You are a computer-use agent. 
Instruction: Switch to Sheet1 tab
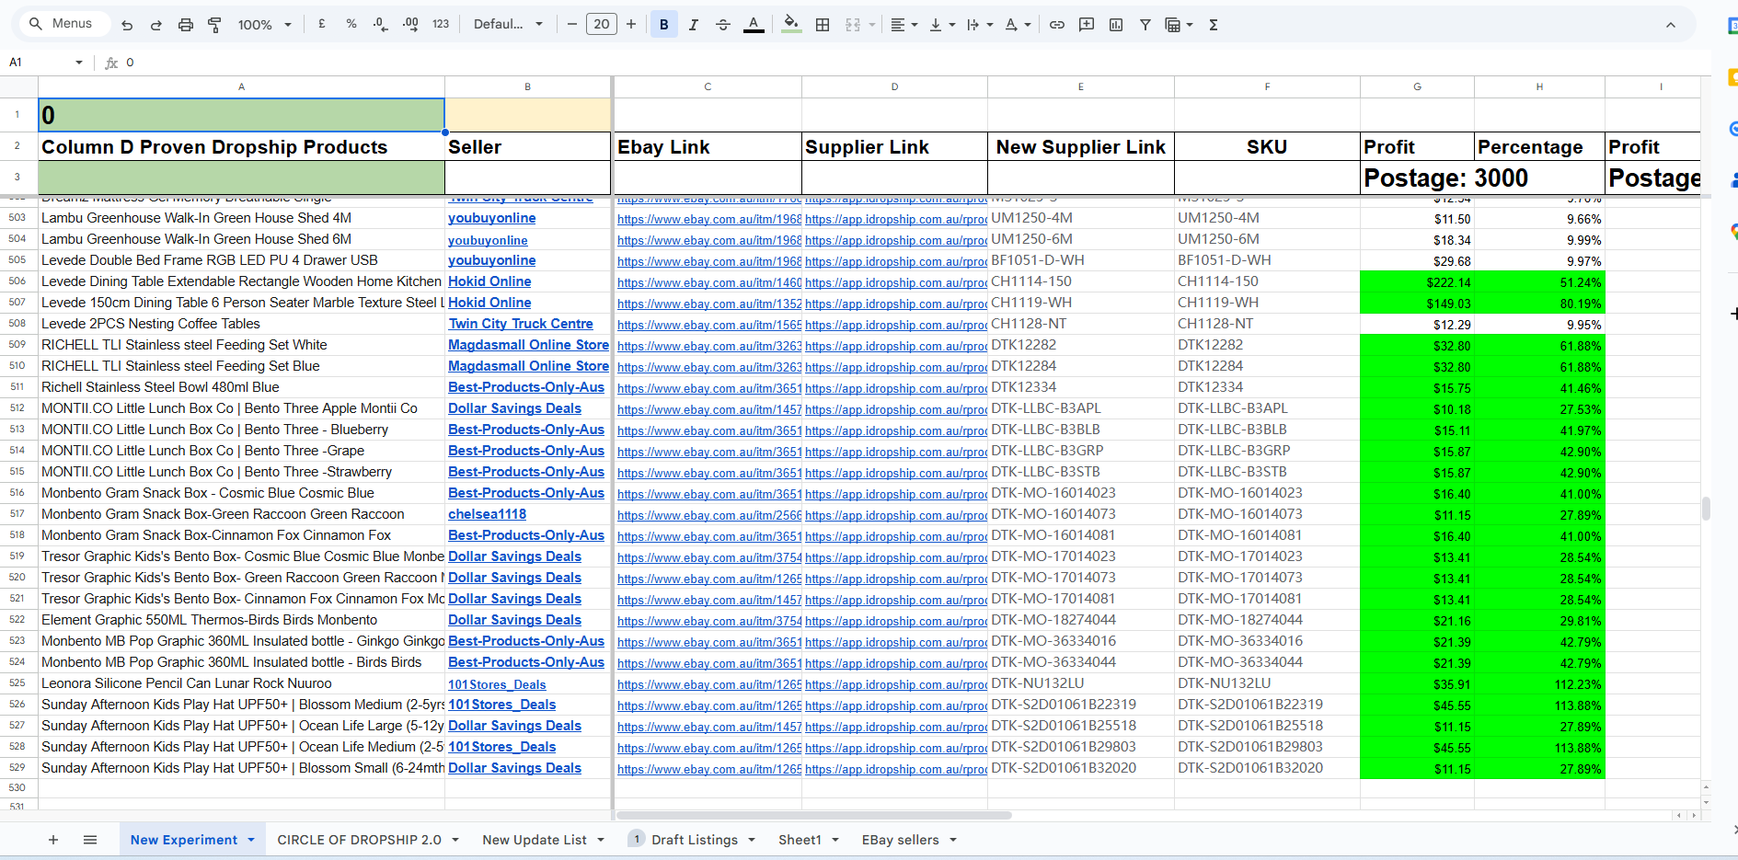(x=800, y=840)
